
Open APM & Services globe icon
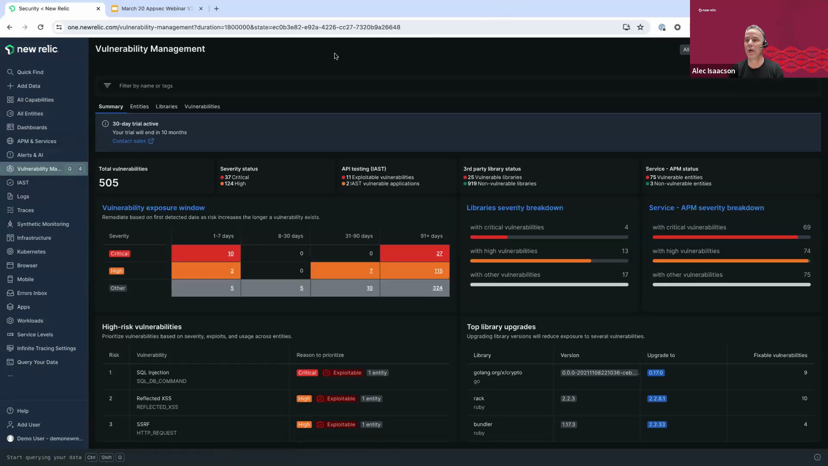[10, 141]
